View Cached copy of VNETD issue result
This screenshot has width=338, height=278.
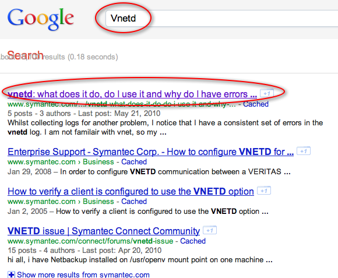(x=193, y=241)
